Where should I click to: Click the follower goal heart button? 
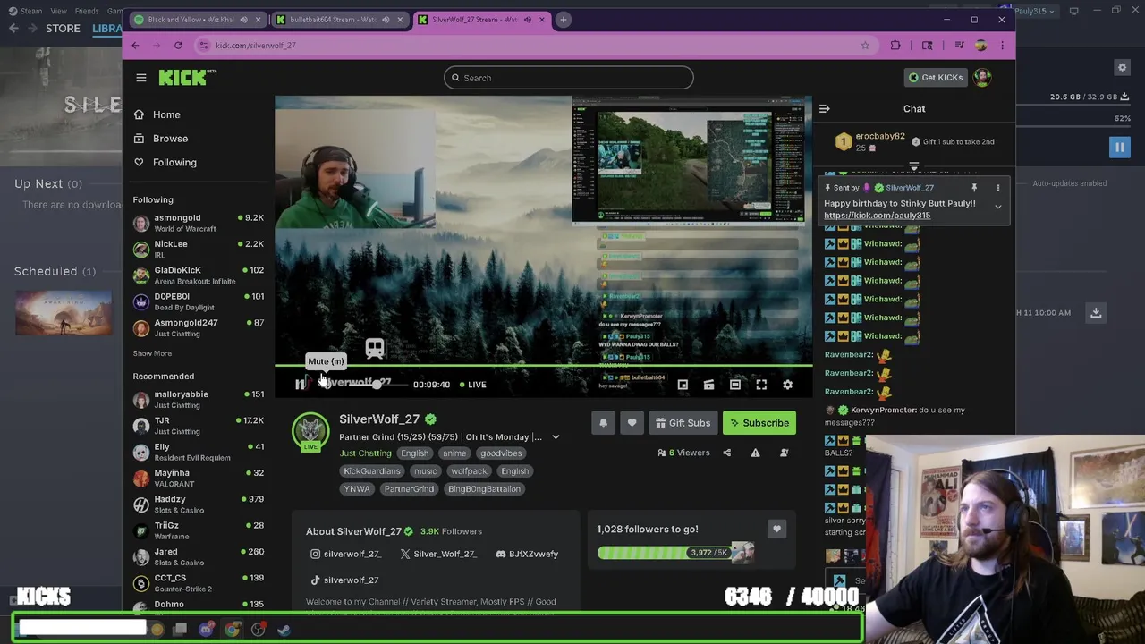click(776, 530)
